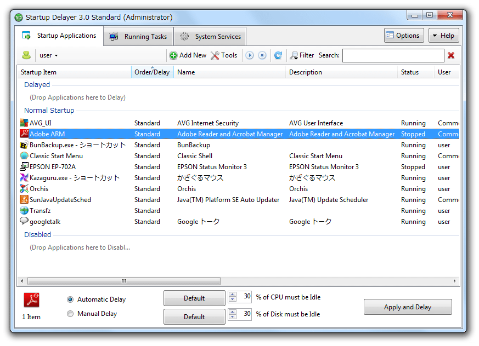
Task: Click the blue play start icon
Action: 250,55
